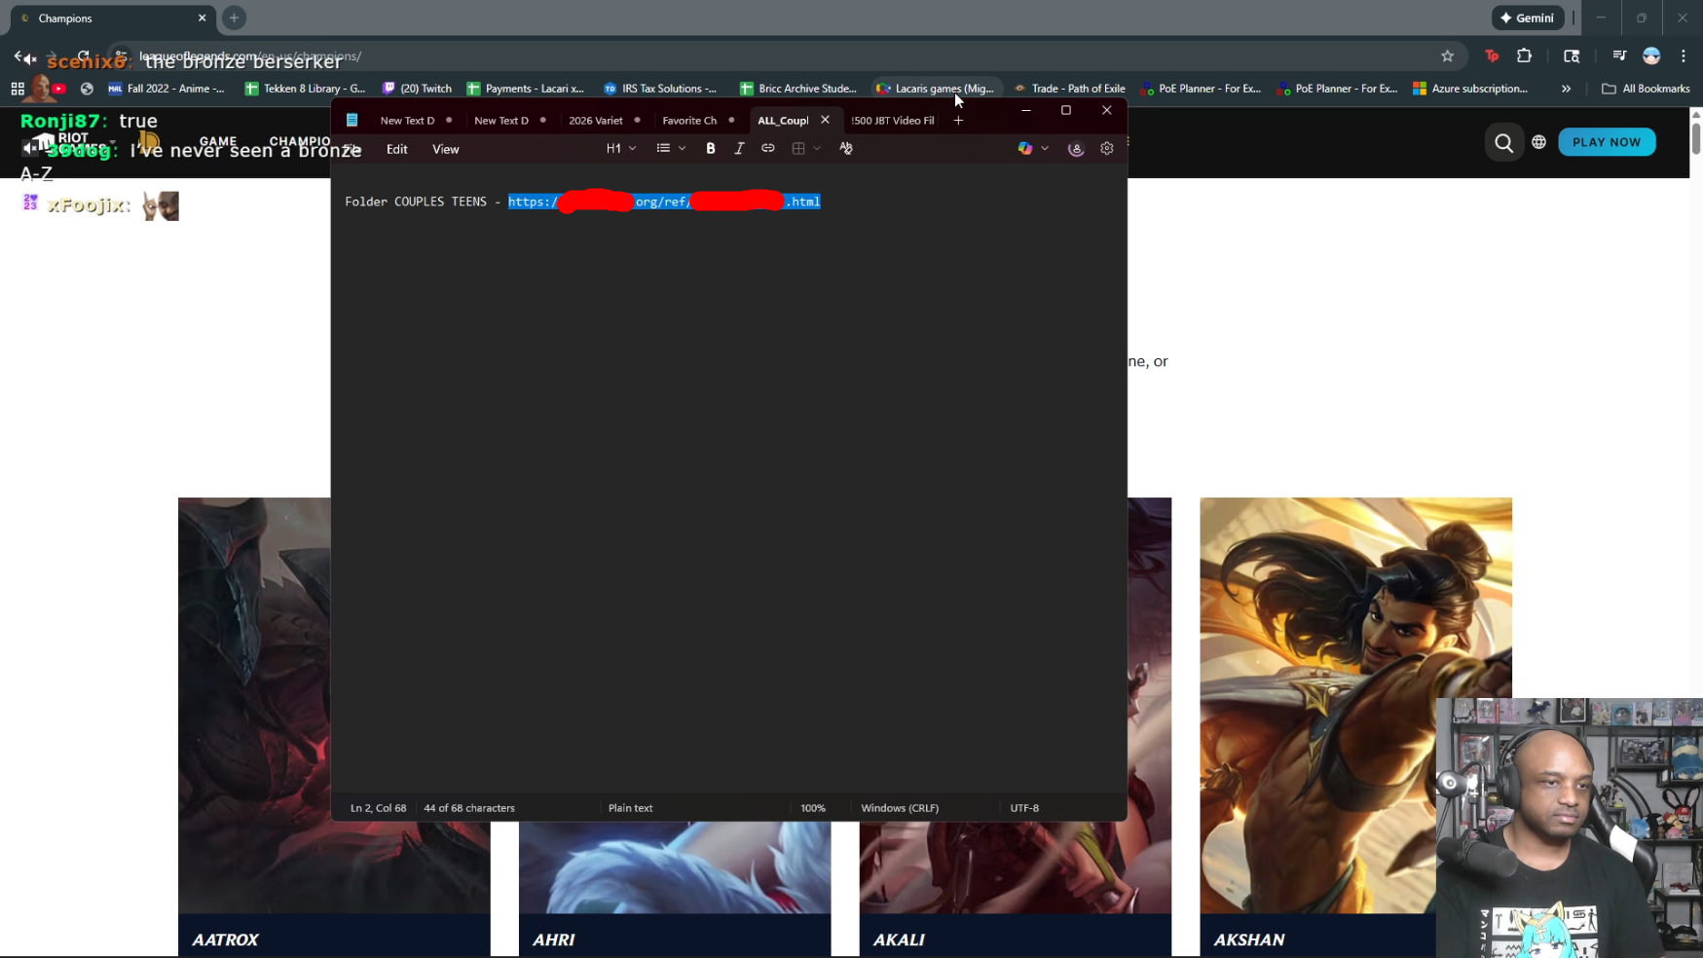Expand the table dropdown arrow in Notepad

[x=817, y=148]
